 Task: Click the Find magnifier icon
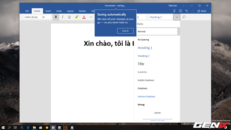[x=184, y=17]
